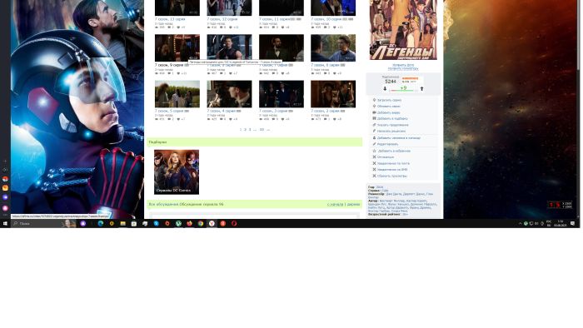The height and width of the screenshot is (328, 583).
Task: Click the rating down-vote arrow icon
Action: tap(385, 89)
